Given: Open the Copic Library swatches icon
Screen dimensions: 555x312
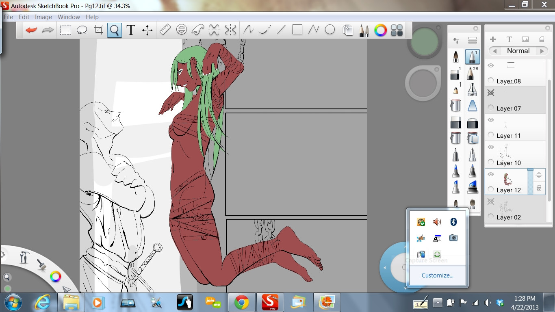Looking at the screenshot, I should [x=397, y=30].
